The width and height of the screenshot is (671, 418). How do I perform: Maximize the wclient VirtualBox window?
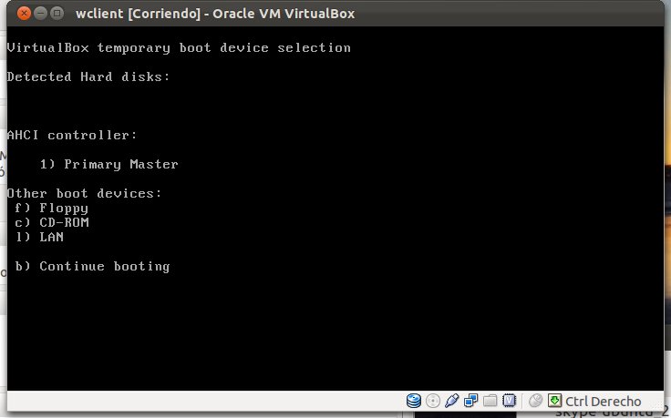[57, 14]
